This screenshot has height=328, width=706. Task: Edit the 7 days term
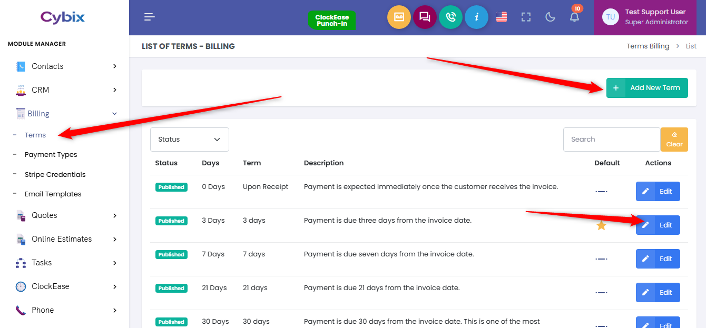pyautogui.click(x=658, y=259)
